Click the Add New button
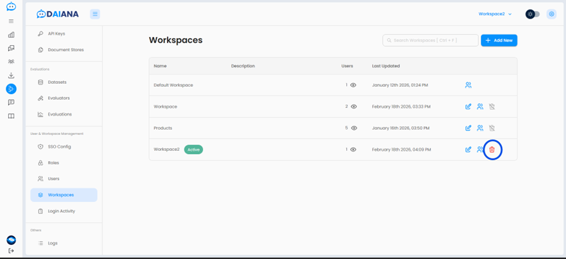This screenshot has width=566, height=259. tap(499, 40)
